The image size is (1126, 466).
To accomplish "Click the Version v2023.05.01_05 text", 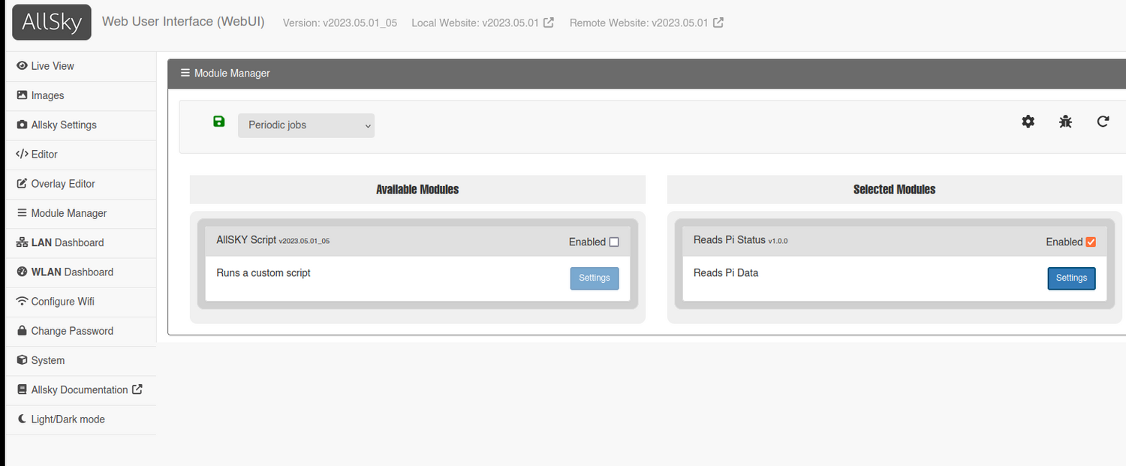I will coord(340,23).
